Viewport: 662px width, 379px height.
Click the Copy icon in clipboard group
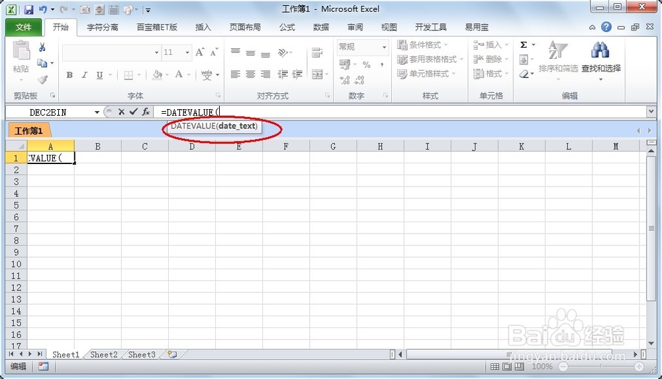tap(42, 63)
